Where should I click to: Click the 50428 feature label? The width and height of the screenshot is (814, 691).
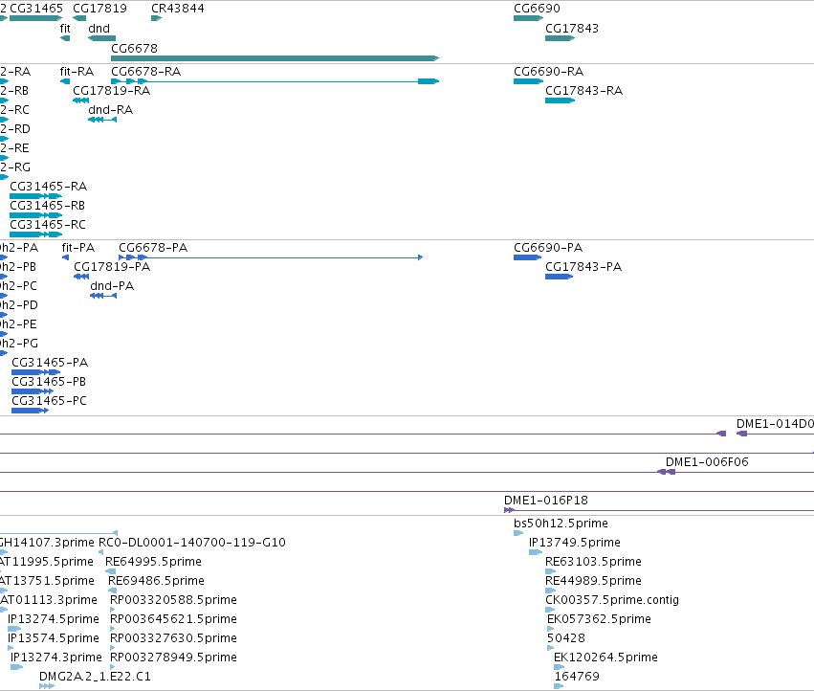coord(566,638)
